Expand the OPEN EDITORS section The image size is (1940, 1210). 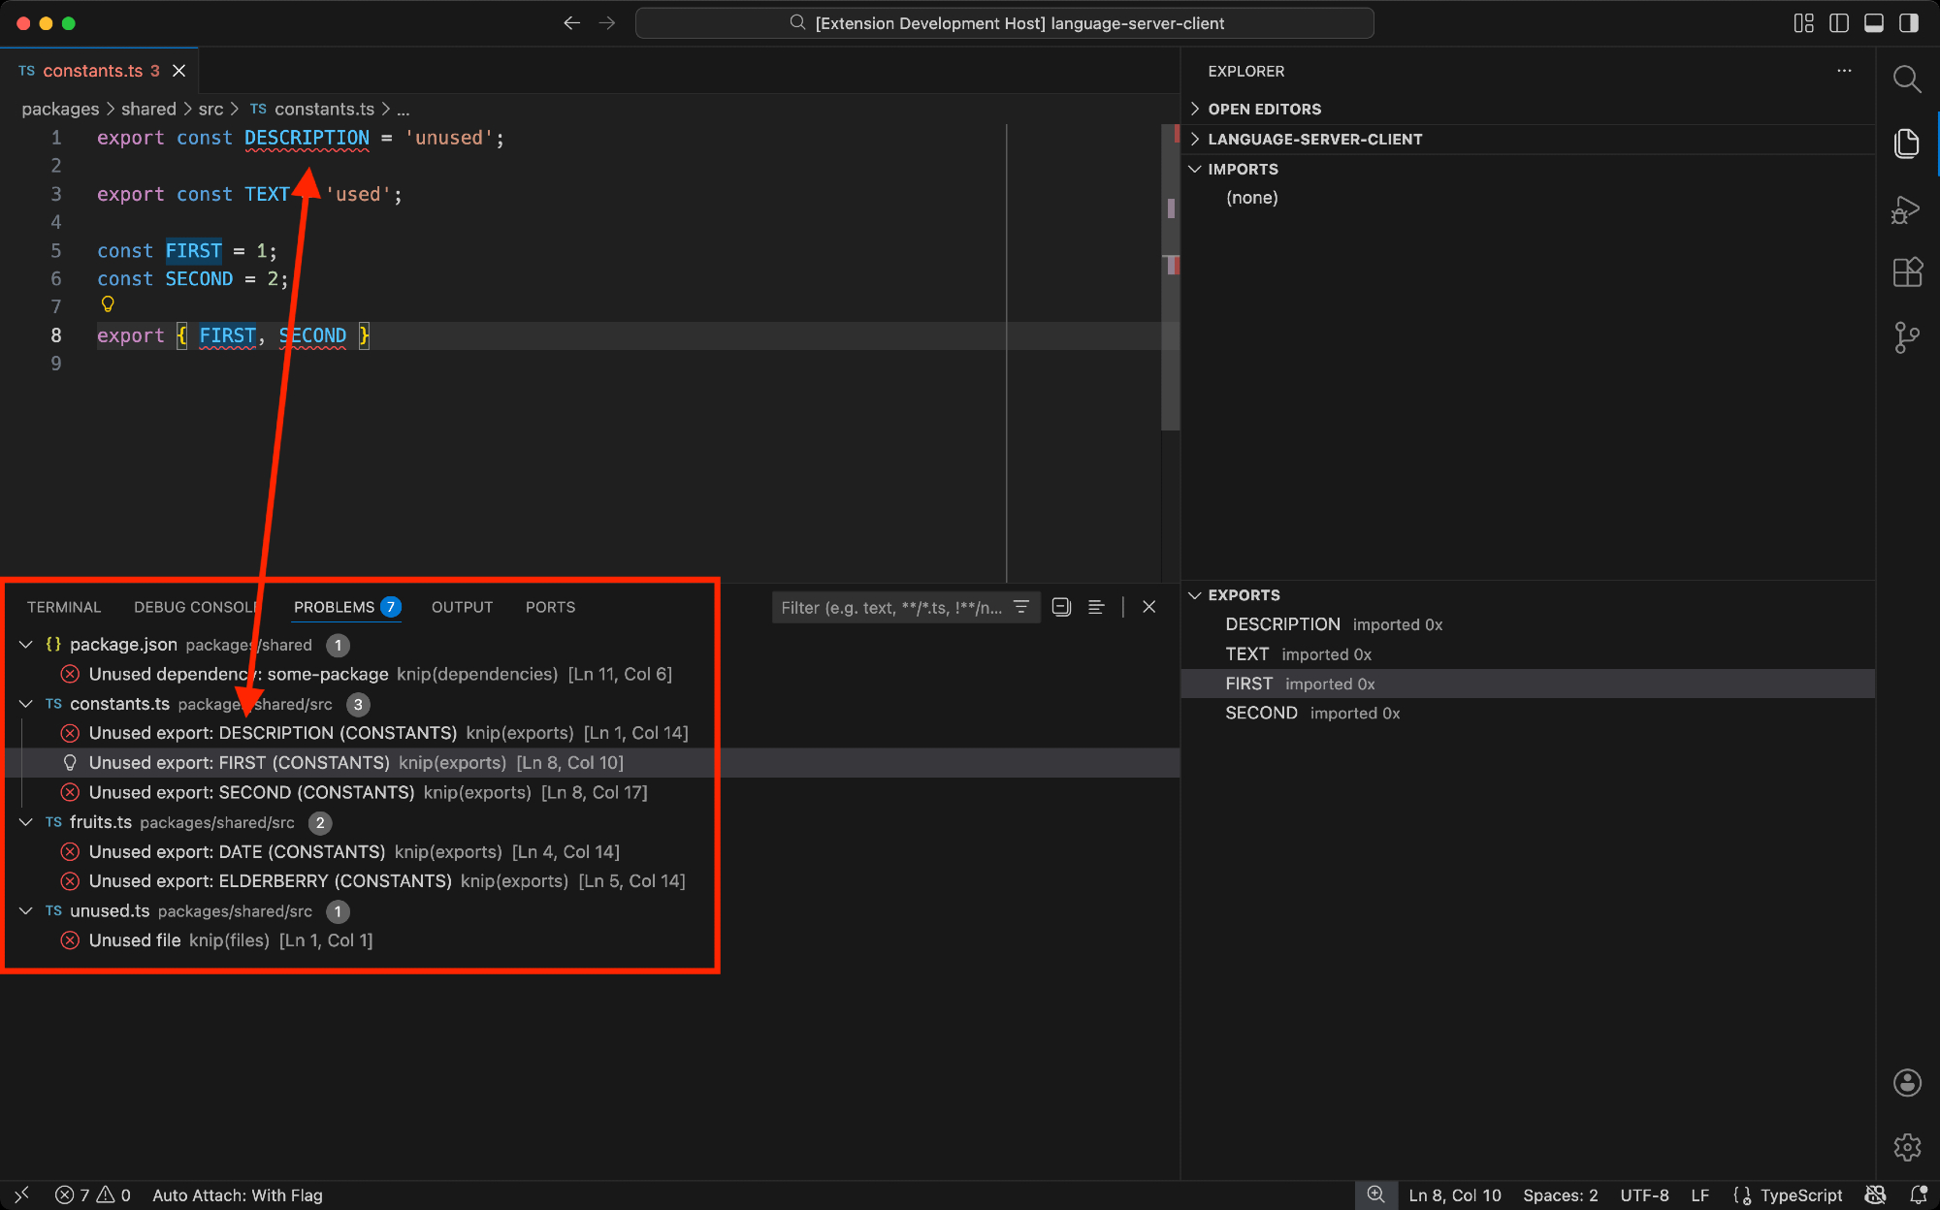pos(1264,109)
